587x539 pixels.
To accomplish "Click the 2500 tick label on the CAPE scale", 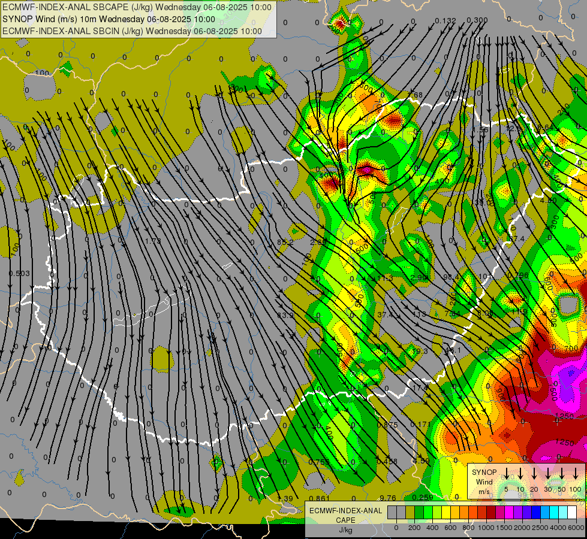I will click(x=540, y=528).
